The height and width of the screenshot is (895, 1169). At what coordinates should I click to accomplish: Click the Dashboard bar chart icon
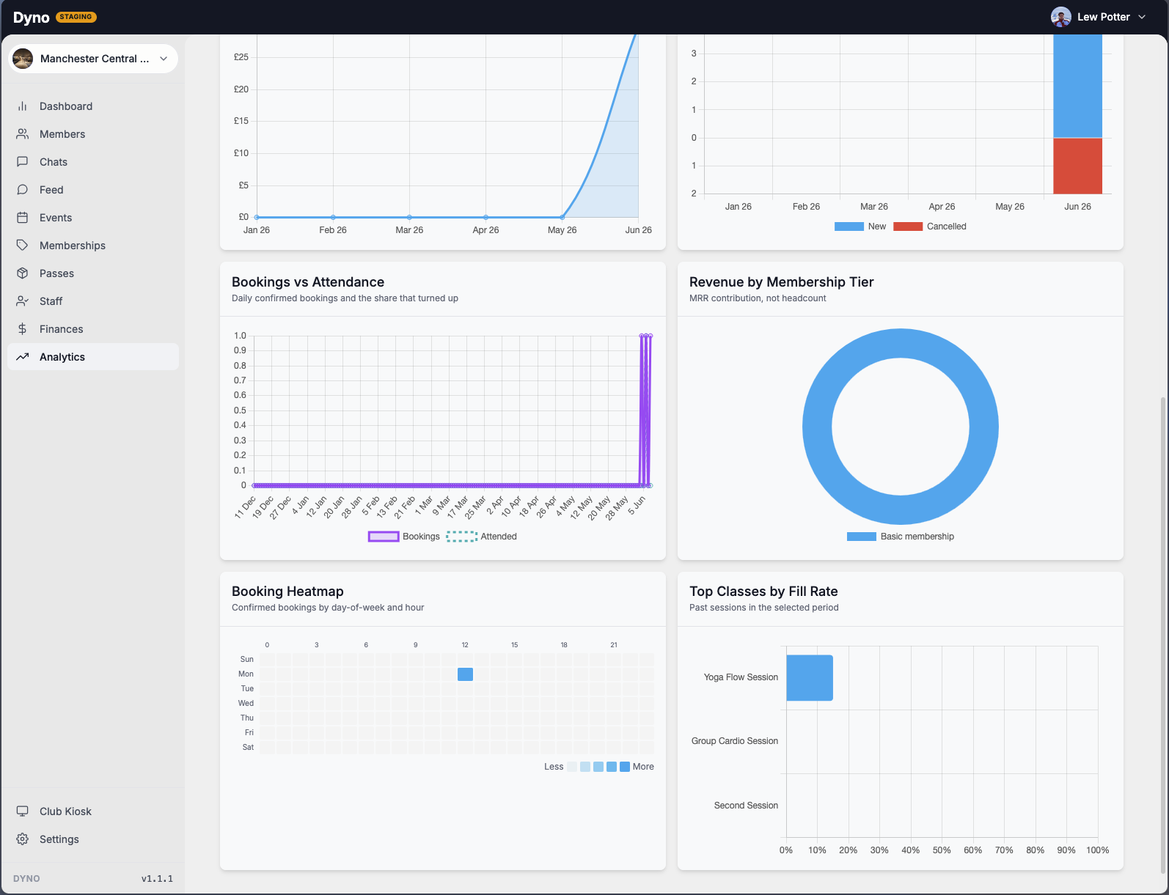pyautogui.click(x=23, y=106)
